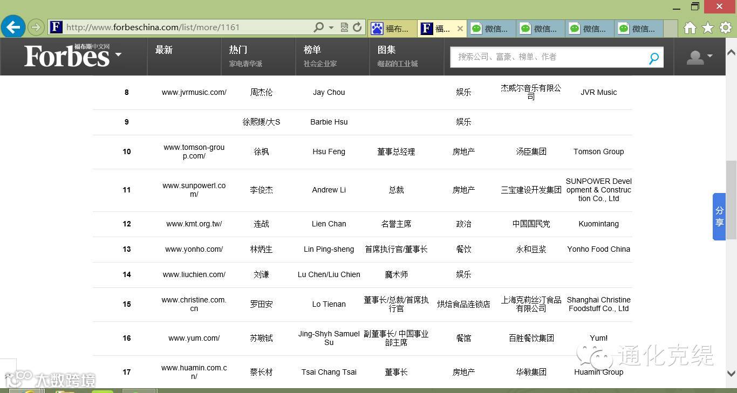The width and height of the screenshot is (737, 393).
Task: Open the 图集 menu
Action: pos(386,50)
